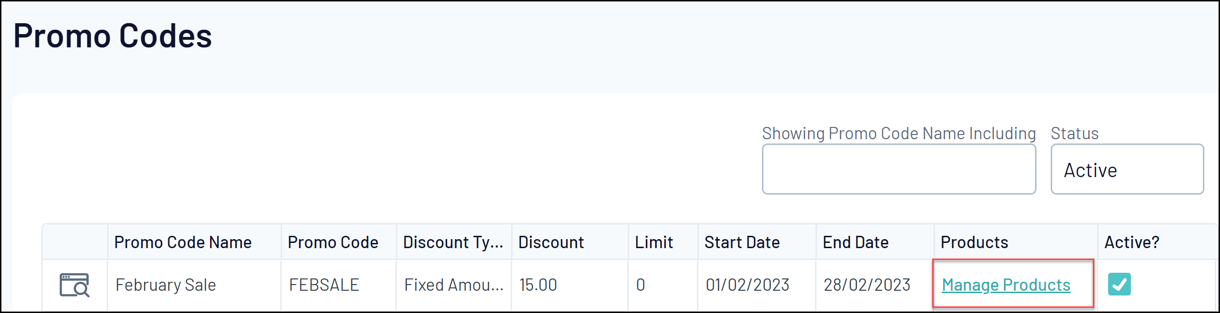Sort by the Discount column header
This screenshot has width=1220, height=313.
[x=551, y=242]
